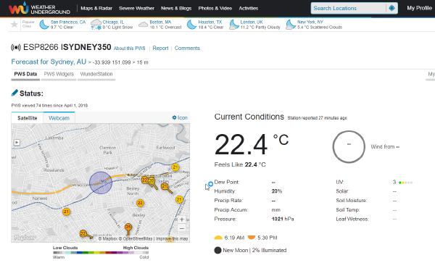Click the London partly cloudy icon
The width and height of the screenshot is (435, 263).
(234, 25)
